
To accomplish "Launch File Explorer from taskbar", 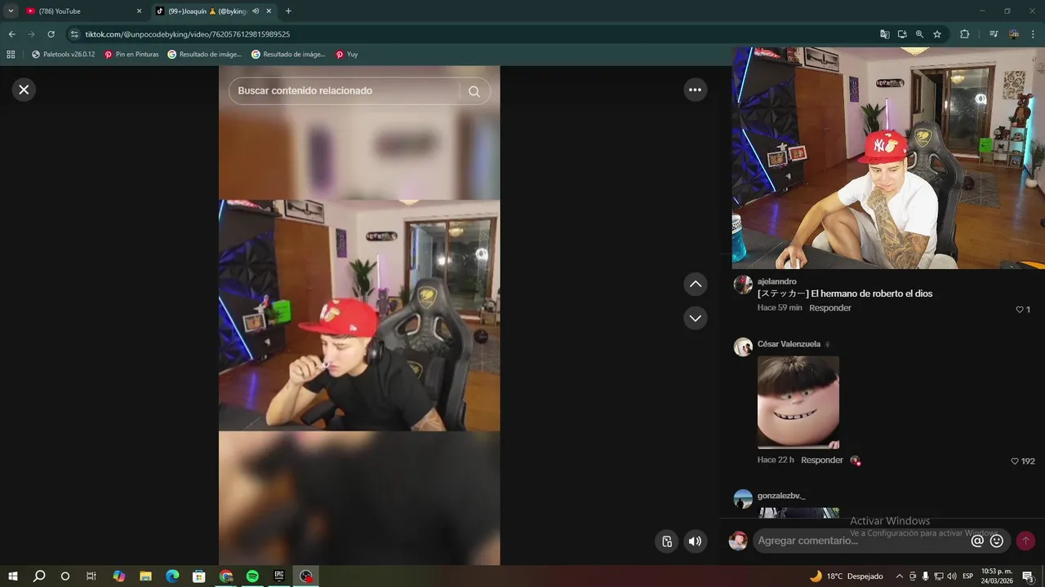I will (145, 576).
